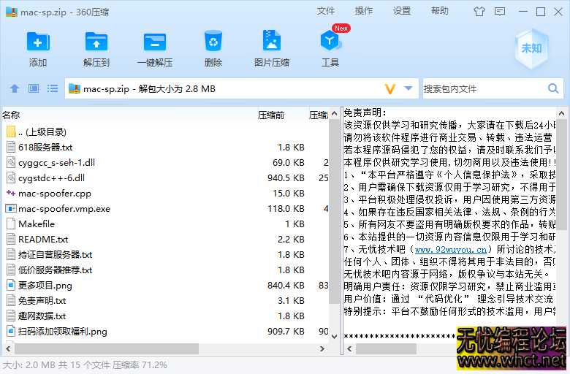Sort files by 名称 column header

(12, 115)
